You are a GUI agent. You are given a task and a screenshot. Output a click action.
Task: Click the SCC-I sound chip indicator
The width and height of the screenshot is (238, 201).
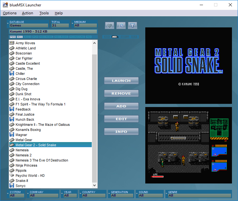[28, 37]
